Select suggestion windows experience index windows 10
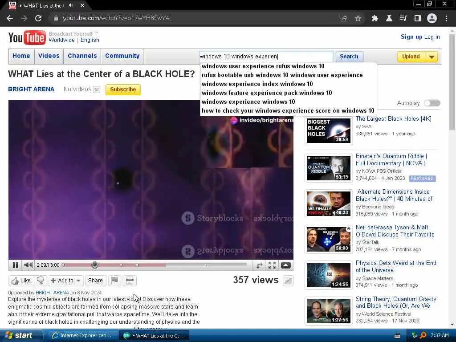456x342 pixels. pos(257,84)
